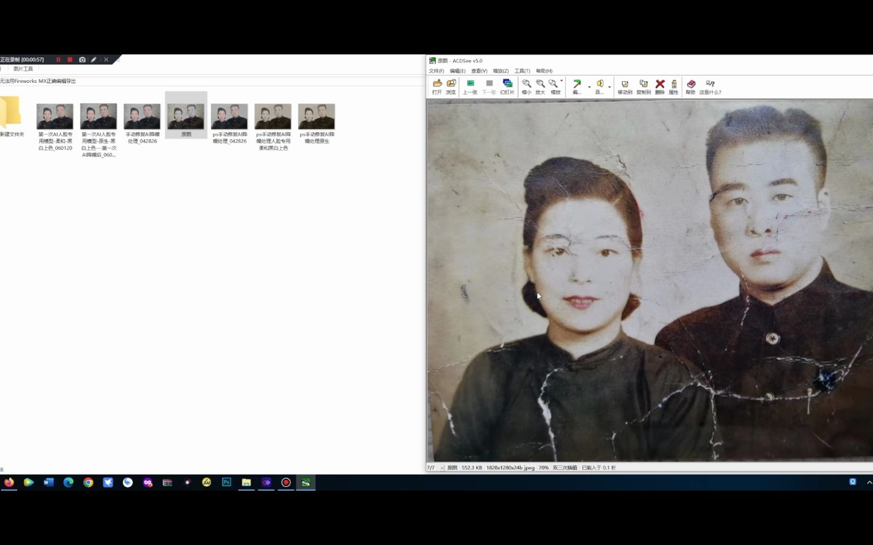Click the audio speaker icon in ACDSee
The width and height of the screenshot is (873, 545).
599,87
